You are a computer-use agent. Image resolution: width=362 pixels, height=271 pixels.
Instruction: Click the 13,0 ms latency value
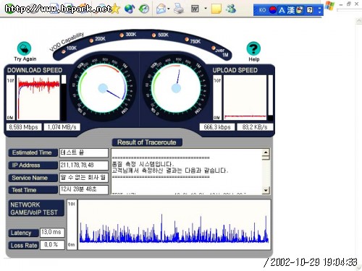[52, 233]
